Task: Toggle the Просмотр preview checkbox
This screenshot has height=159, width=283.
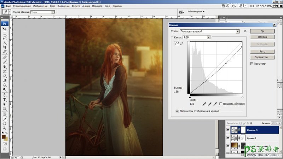Action: point(252,64)
